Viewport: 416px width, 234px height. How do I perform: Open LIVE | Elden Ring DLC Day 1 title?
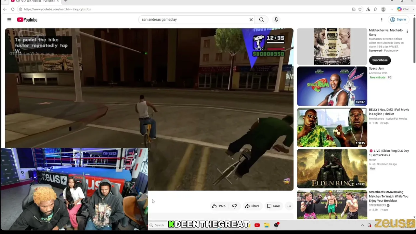click(389, 153)
